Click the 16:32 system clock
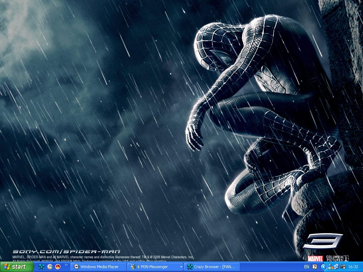 coord(353,267)
